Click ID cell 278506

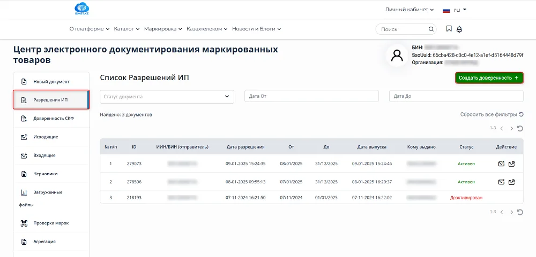[134, 182]
